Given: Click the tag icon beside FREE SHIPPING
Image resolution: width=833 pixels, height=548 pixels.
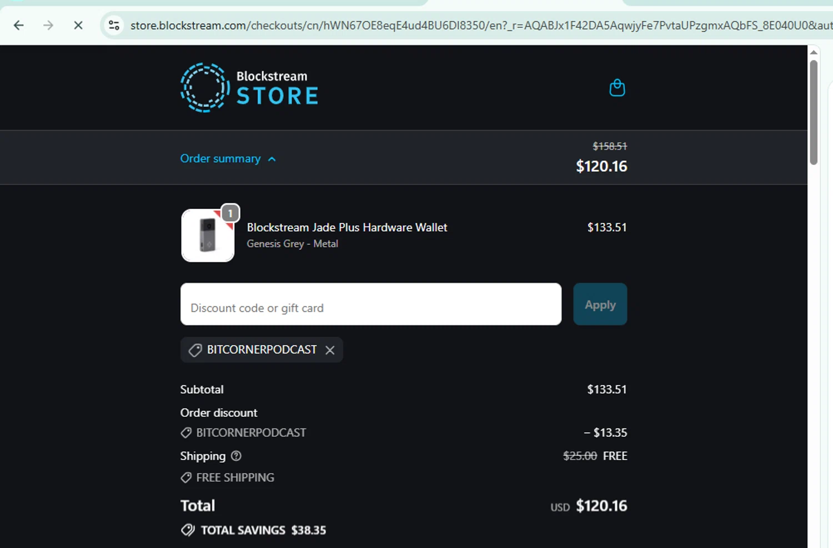Looking at the screenshot, I should (186, 477).
